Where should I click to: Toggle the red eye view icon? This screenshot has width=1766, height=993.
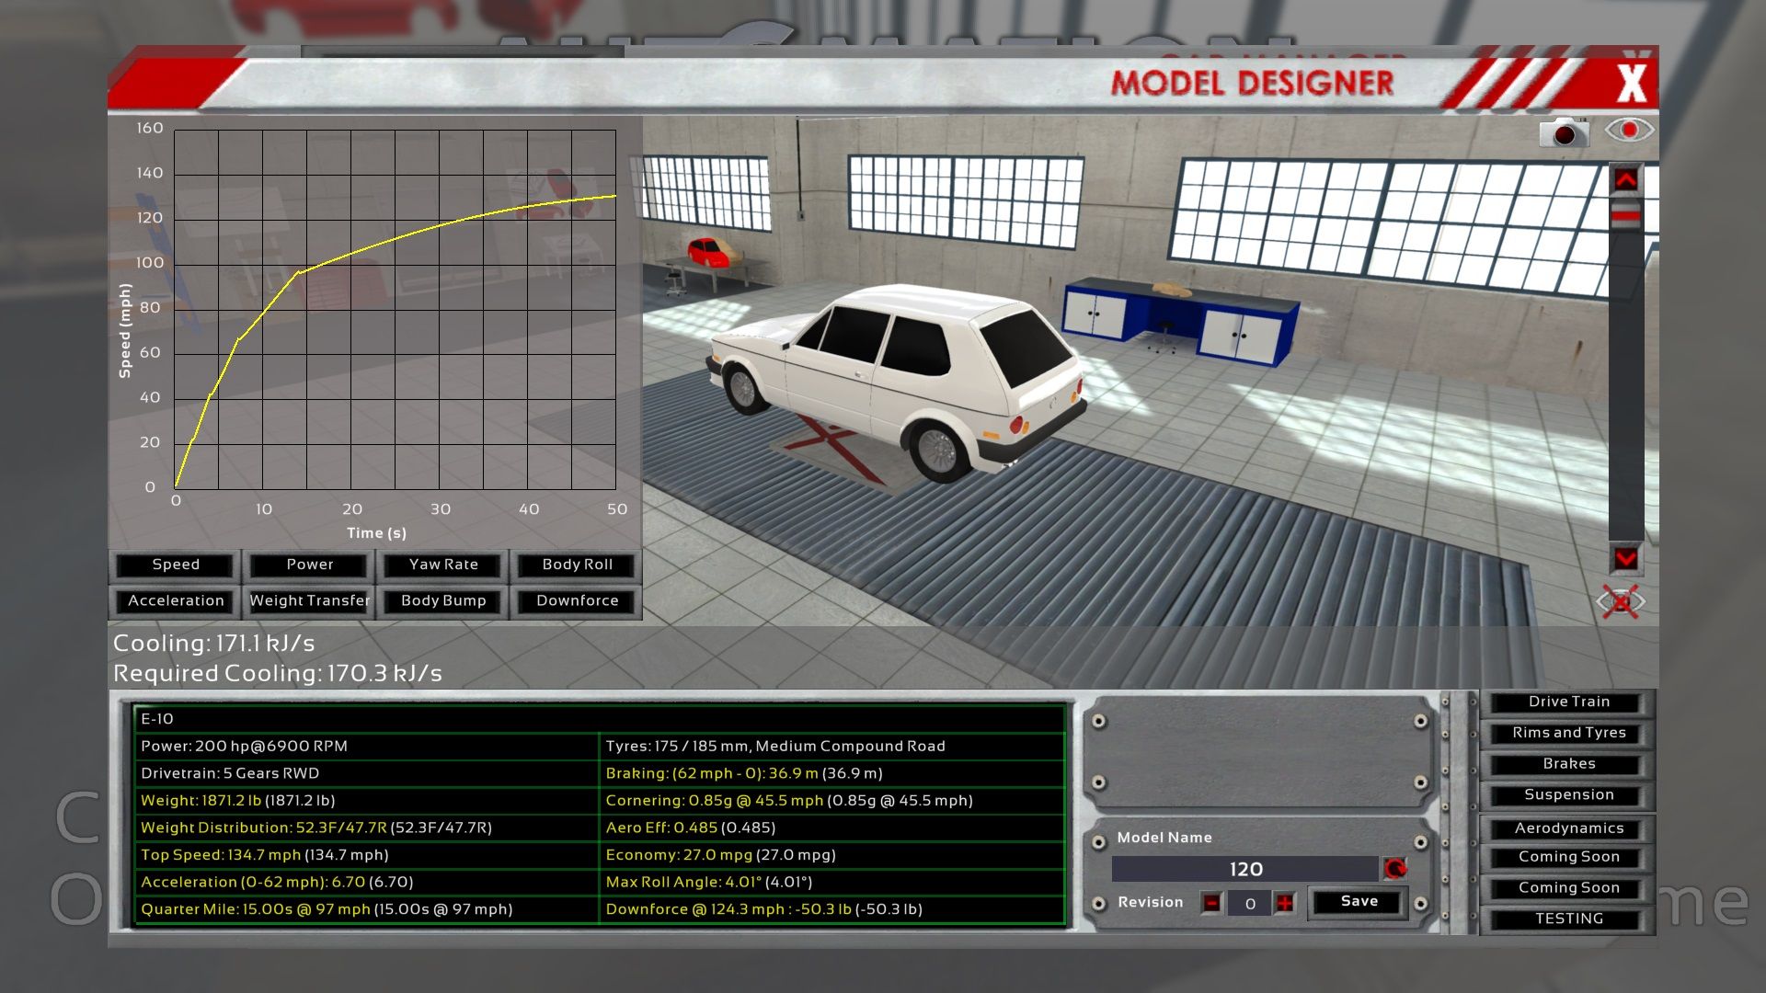point(1629,131)
